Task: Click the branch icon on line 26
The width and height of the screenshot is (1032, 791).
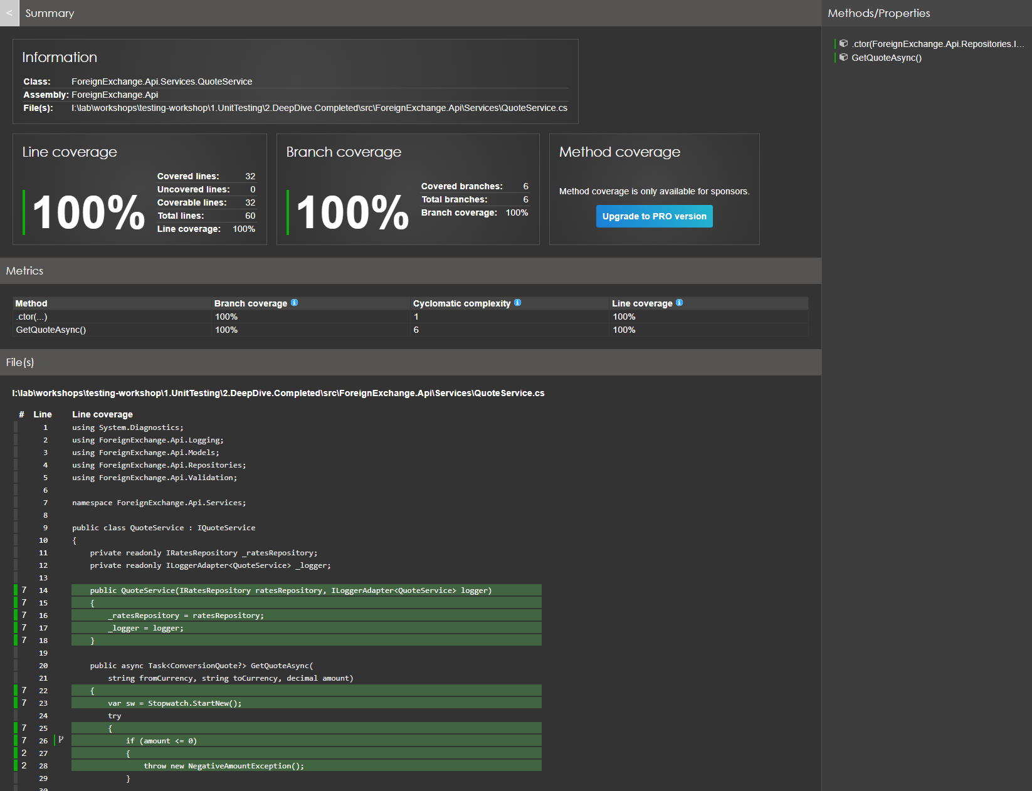Action: click(x=61, y=740)
